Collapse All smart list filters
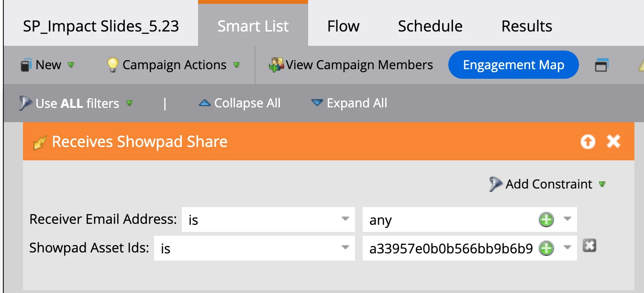The width and height of the screenshot is (644, 293). [240, 103]
